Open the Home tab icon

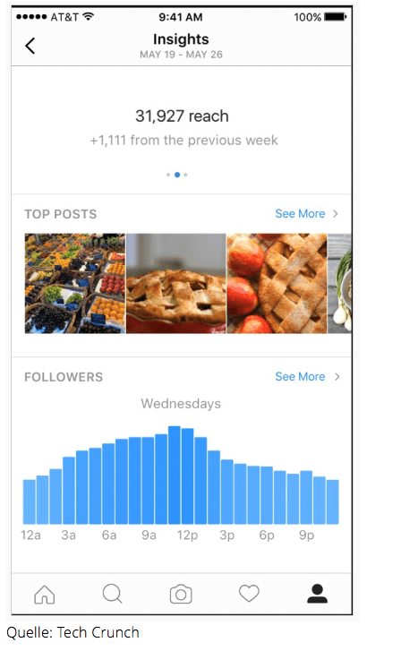coord(45,594)
